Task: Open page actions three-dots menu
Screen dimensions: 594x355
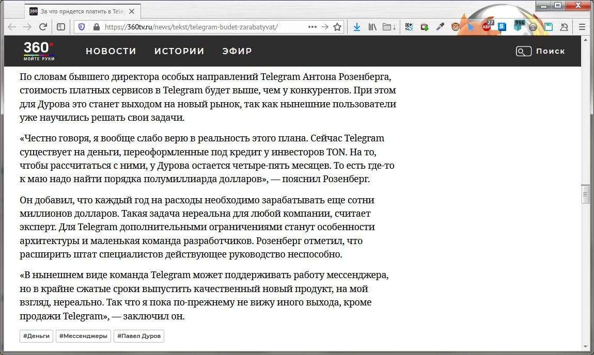Action: tap(312, 27)
